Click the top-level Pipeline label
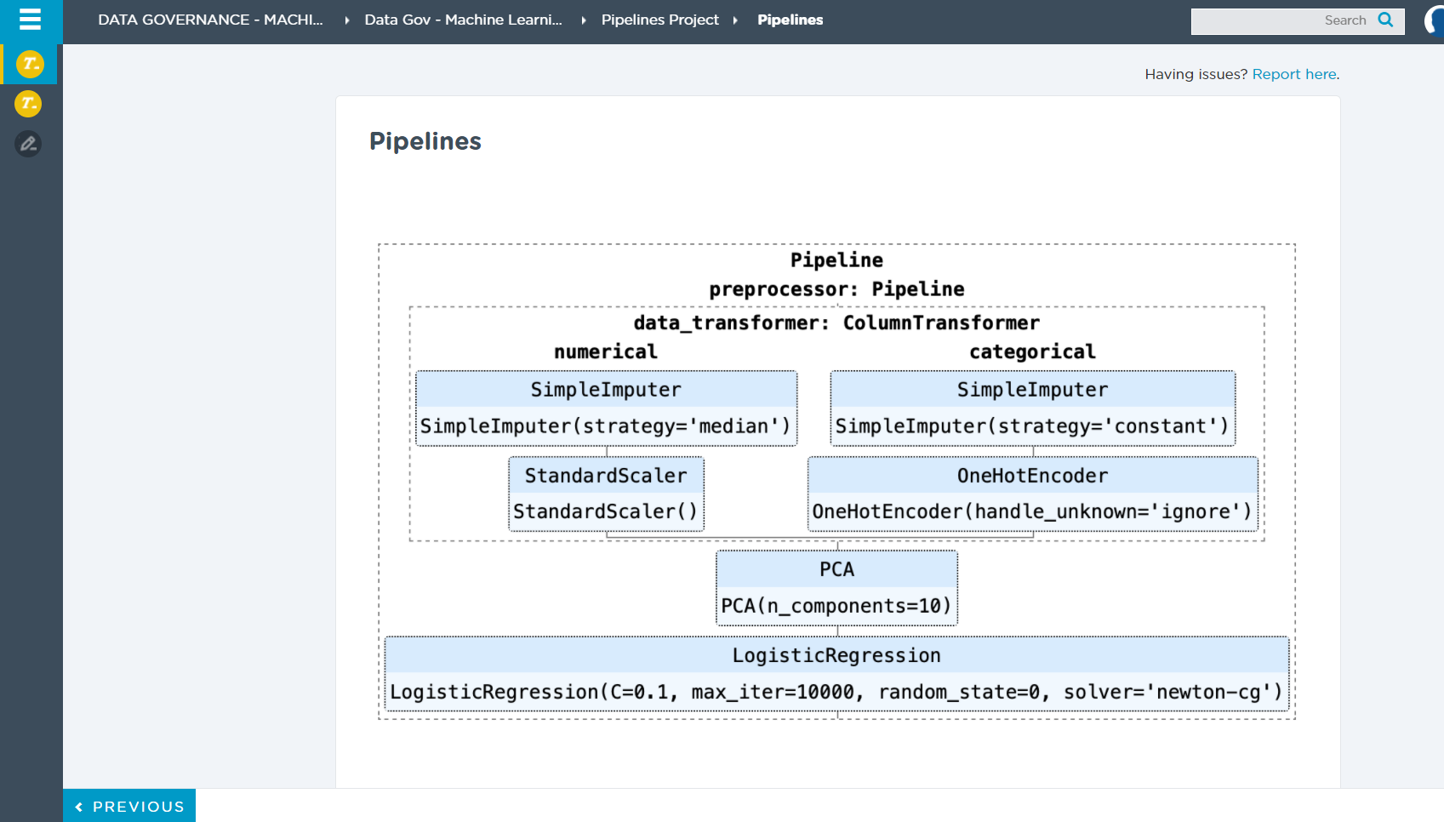The image size is (1444, 822). pos(836,260)
